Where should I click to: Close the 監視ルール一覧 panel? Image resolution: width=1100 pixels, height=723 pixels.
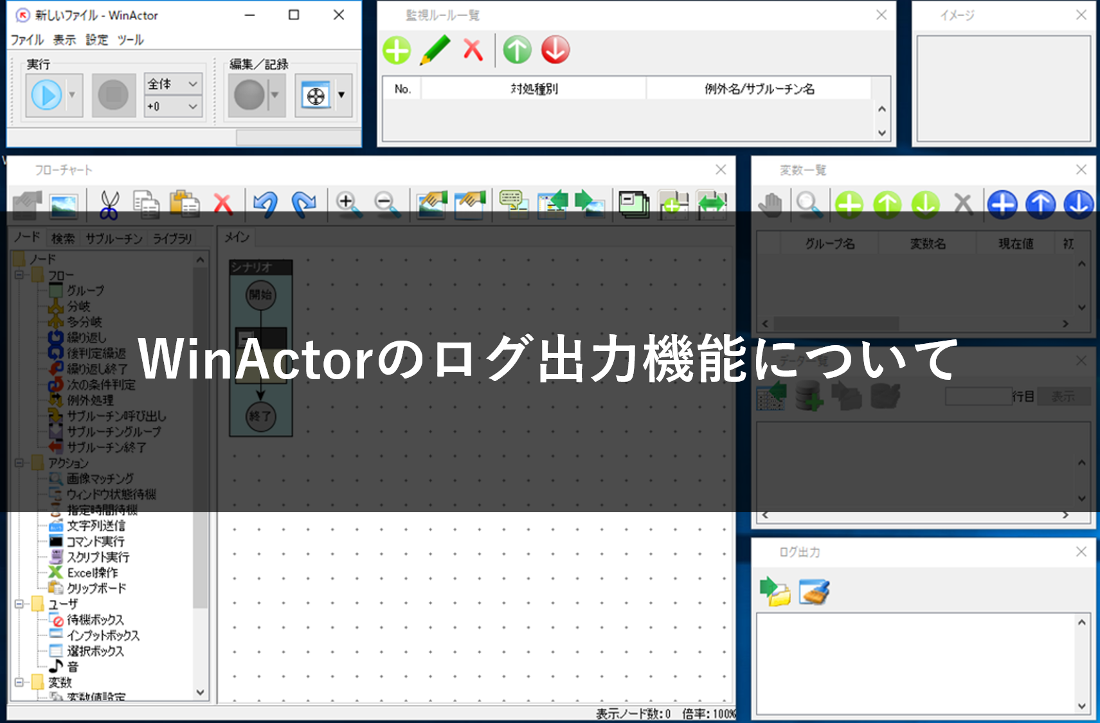[x=881, y=15]
